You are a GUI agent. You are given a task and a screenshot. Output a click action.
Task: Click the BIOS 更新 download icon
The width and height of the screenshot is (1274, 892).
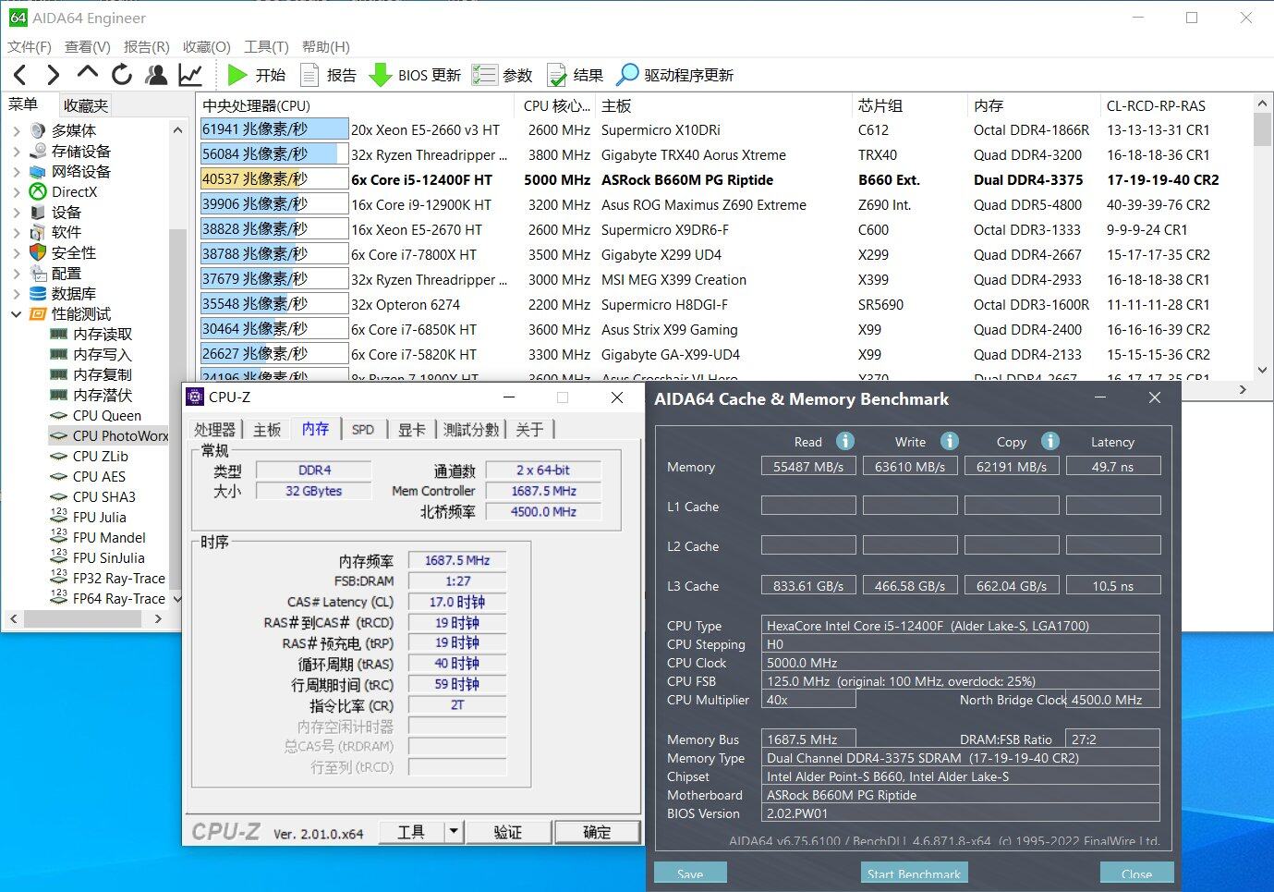(x=381, y=75)
